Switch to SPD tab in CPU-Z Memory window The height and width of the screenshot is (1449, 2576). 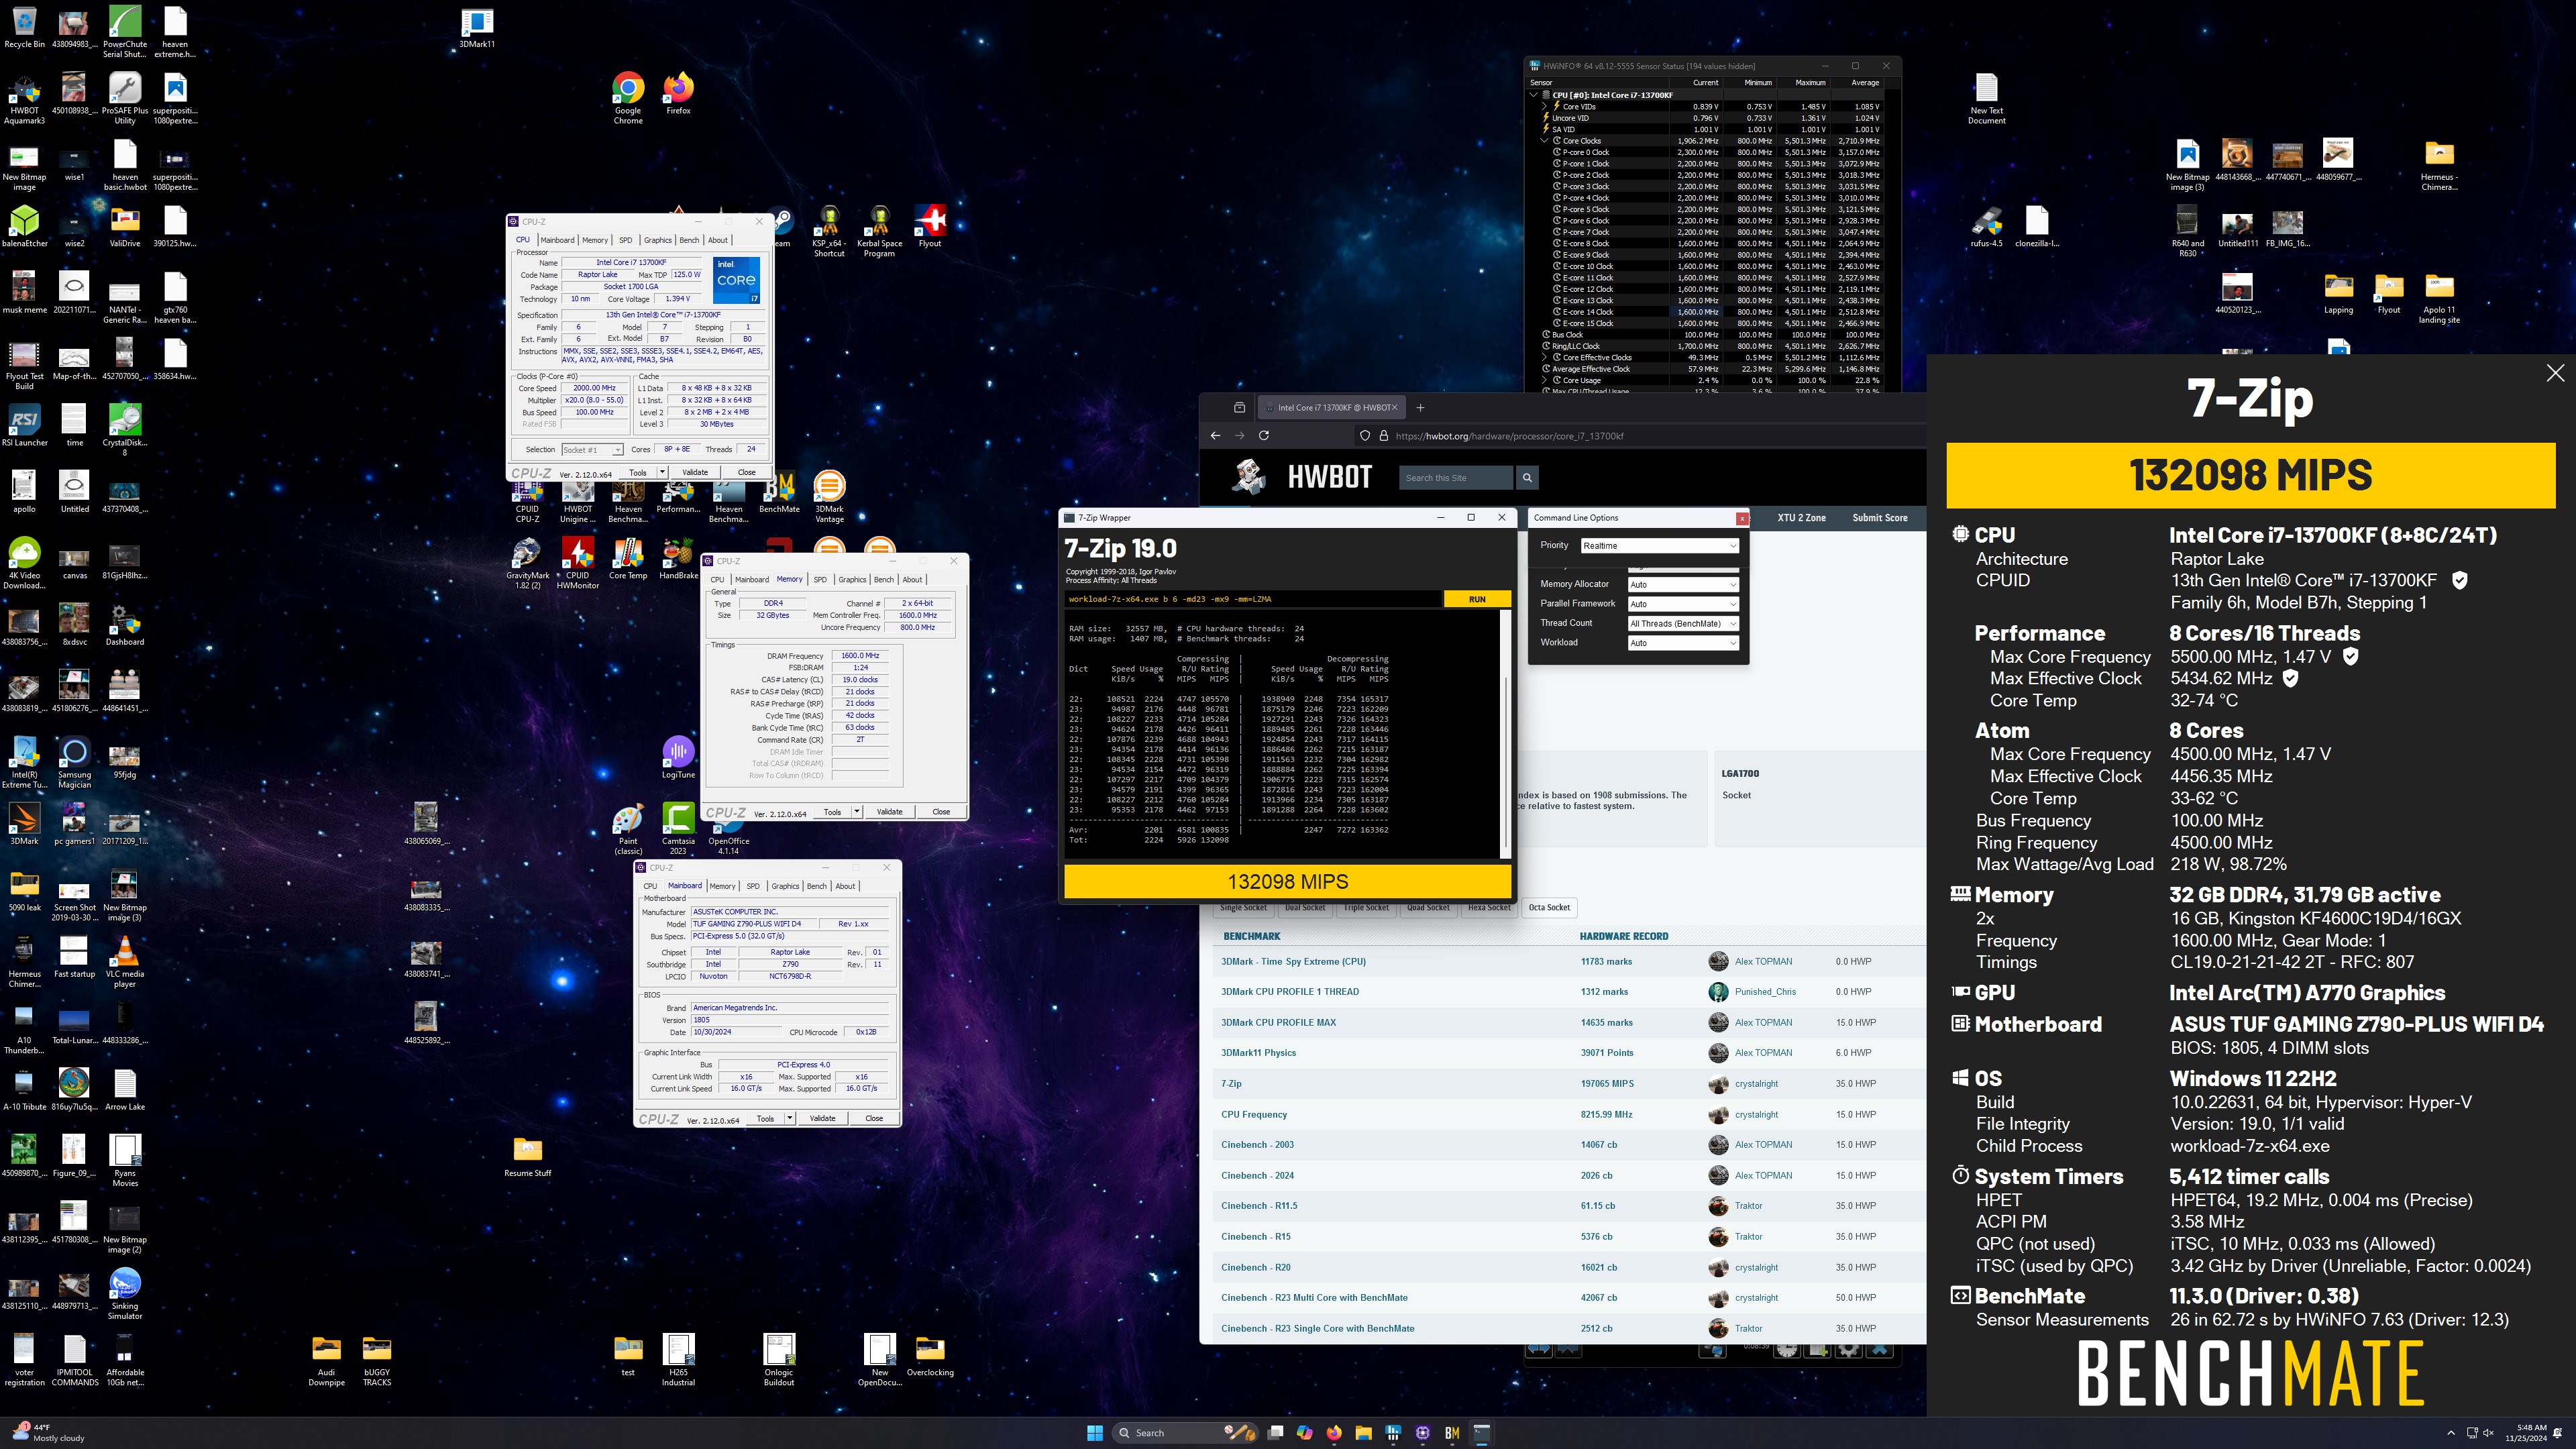pyautogui.click(x=820, y=579)
